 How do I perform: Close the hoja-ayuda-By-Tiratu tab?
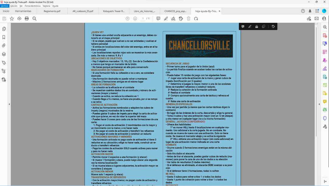pos(220,11)
